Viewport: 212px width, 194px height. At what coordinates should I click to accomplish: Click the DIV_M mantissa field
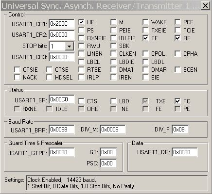(113, 129)
